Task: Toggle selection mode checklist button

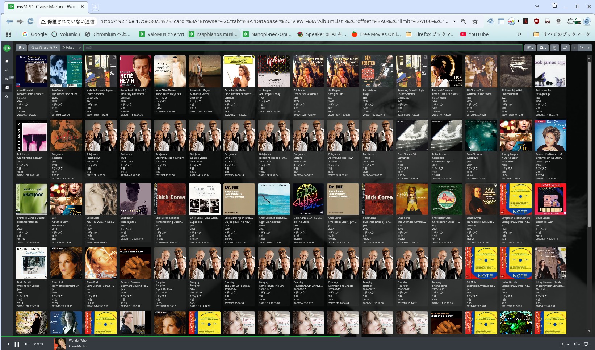Action: pyautogui.click(x=565, y=48)
